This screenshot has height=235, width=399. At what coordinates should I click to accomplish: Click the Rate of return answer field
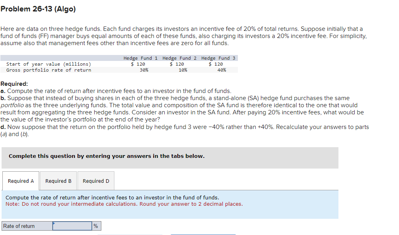click(x=72, y=226)
